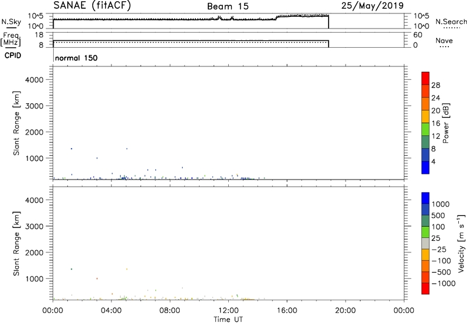Image resolution: width=467 pixels, height=323 pixels.
Task: Pick the yellow Velocity segment between -25 and -100
Action: tap(426, 255)
